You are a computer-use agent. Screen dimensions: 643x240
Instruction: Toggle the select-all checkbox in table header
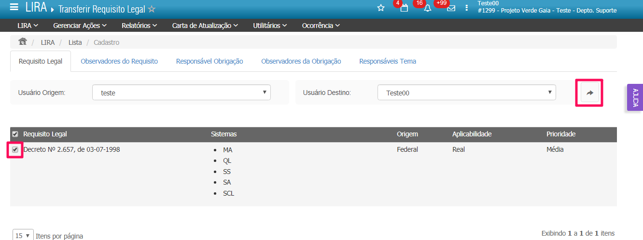click(x=15, y=134)
